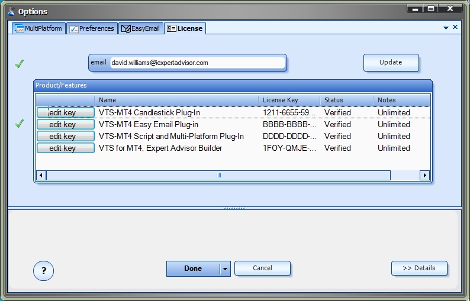The image size is (470, 301).
Task: Click license key BBBB-BBBB-...
Action: pos(289,124)
